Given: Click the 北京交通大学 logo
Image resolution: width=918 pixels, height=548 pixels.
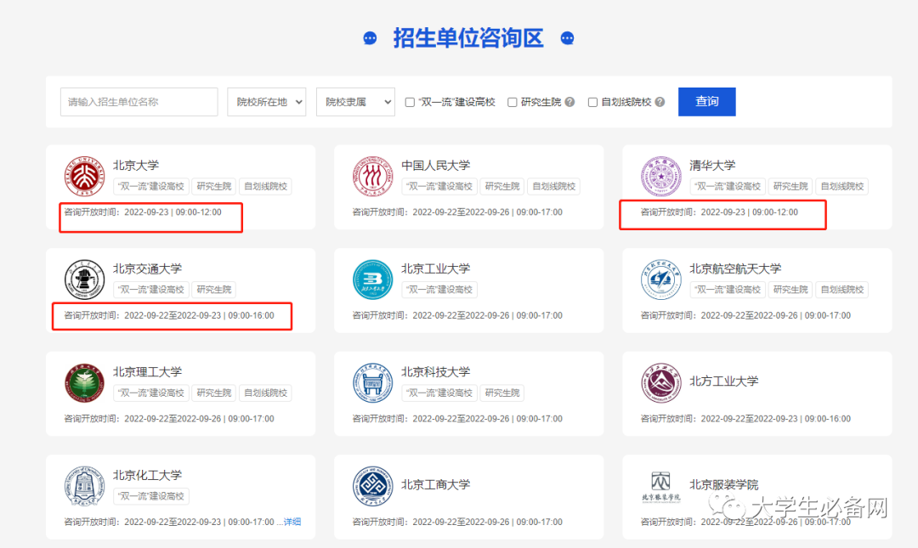Looking at the screenshot, I should click(84, 280).
